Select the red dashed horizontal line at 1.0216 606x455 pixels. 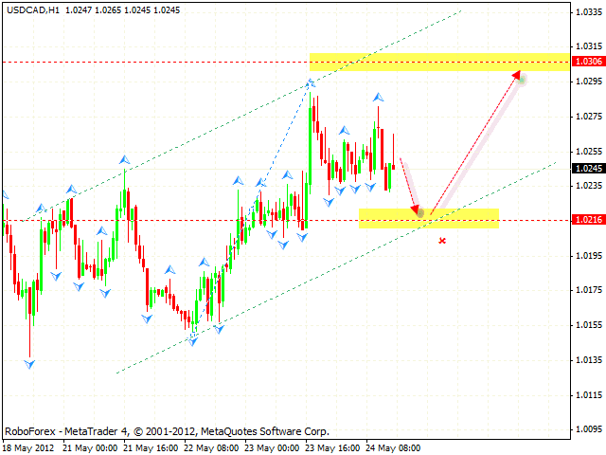click(x=189, y=220)
